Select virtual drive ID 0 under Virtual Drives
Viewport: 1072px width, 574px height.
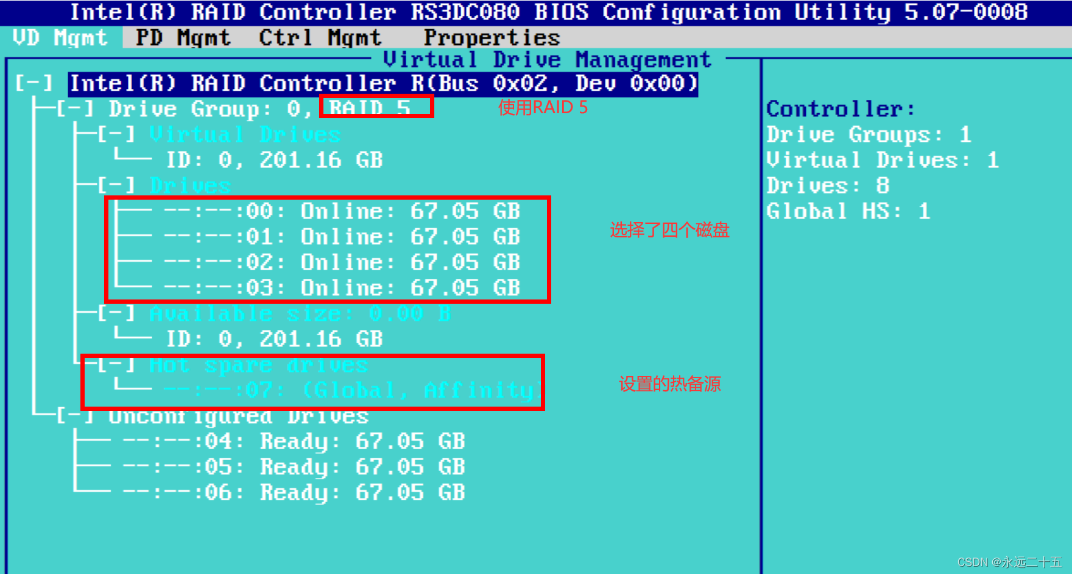[x=275, y=160]
